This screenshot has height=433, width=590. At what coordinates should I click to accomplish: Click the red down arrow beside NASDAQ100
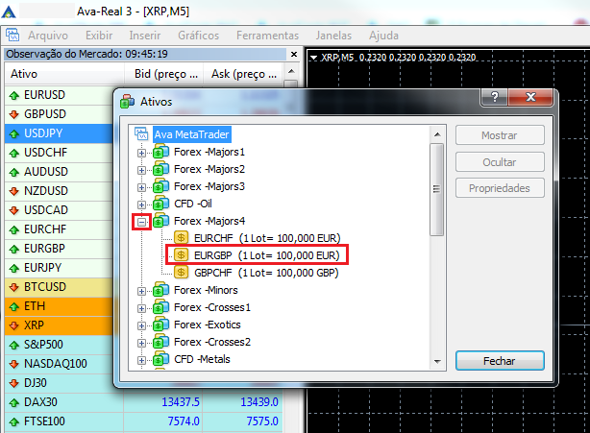pyautogui.click(x=14, y=364)
